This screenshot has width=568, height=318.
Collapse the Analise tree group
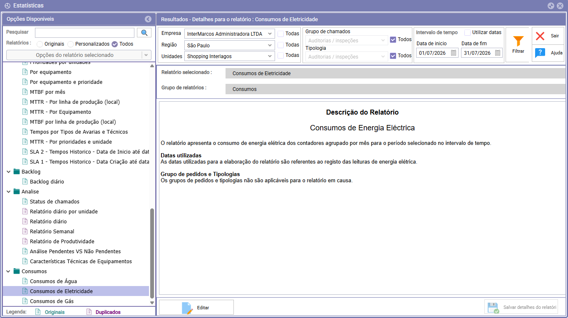click(x=9, y=191)
